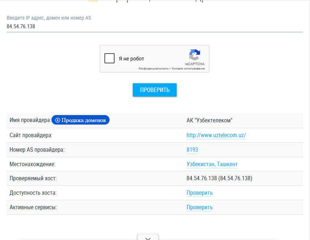The height and width of the screenshot is (240, 310).
Task: Collapse panel using the bottom chevron button
Action: click(x=148, y=238)
